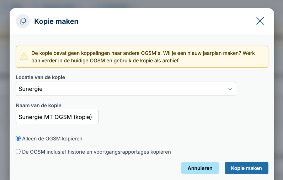Close the Kopie maken dialog with X
283x180 pixels.
[x=260, y=21]
